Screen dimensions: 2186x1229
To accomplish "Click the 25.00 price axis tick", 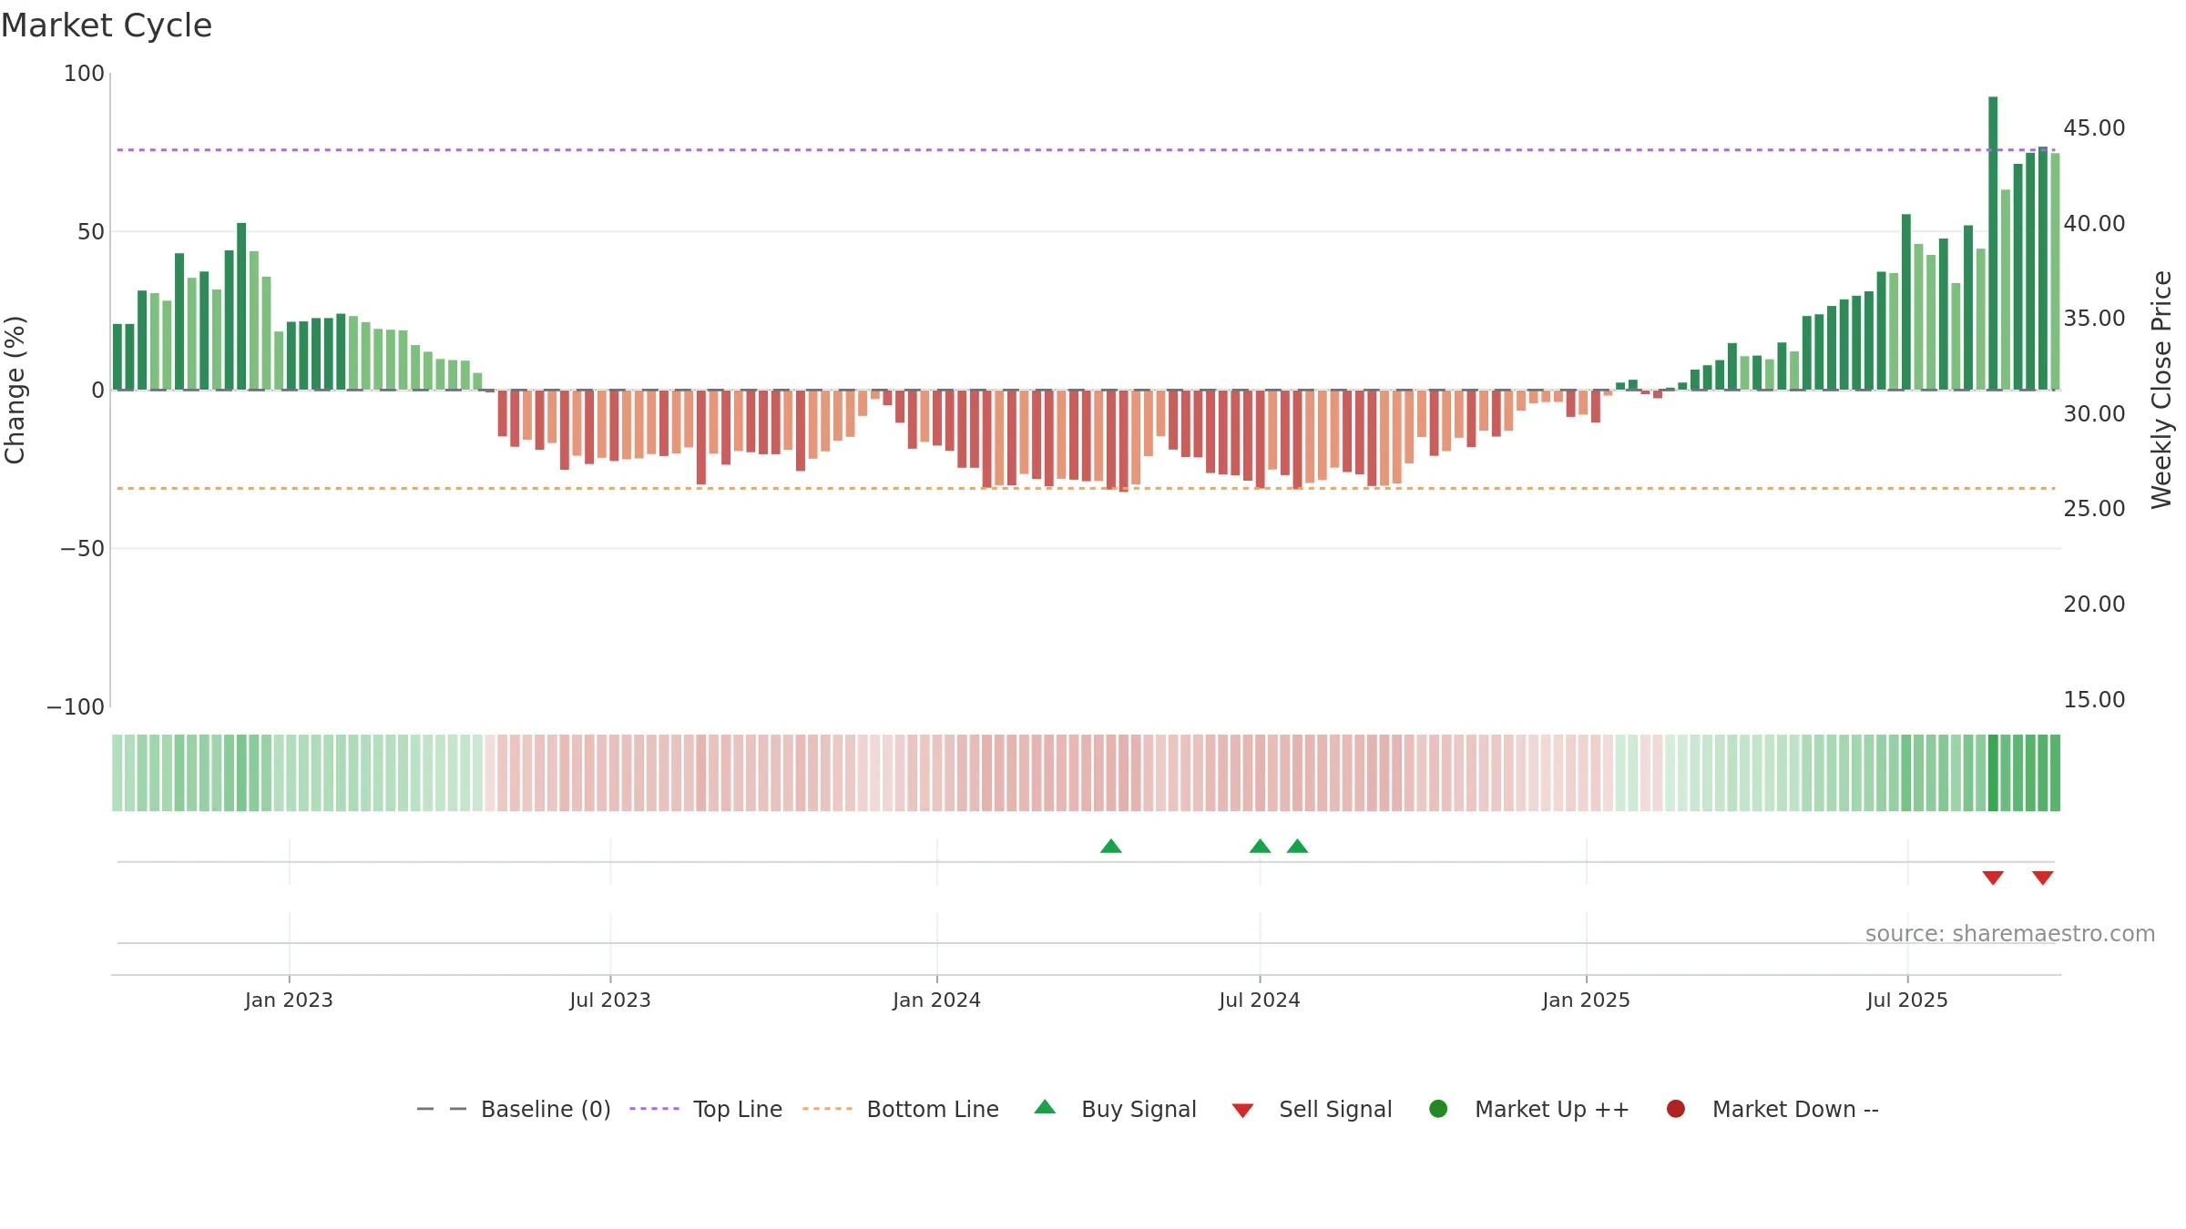I will [x=2094, y=508].
